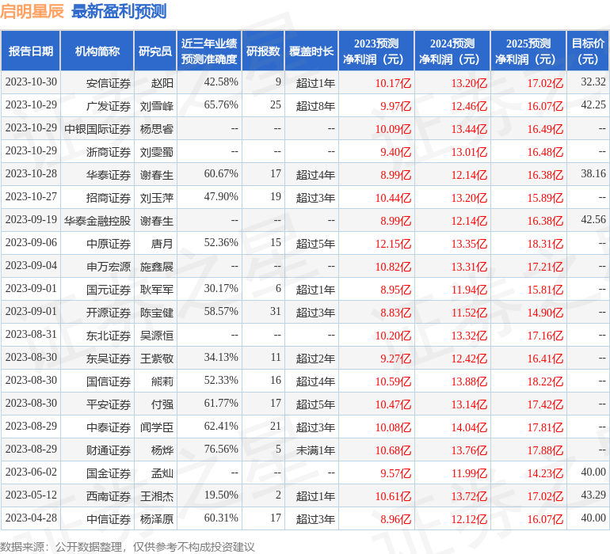Click analyst name 刘雯蜀
The height and width of the screenshot is (554, 610).
click(x=157, y=152)
